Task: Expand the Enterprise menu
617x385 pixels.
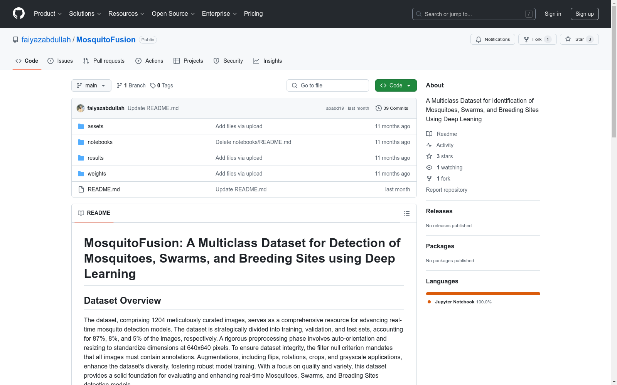Action: pos(219,13)
